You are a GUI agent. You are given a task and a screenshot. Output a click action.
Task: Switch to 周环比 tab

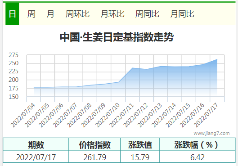pyautogui.click(x=77, y=14)
